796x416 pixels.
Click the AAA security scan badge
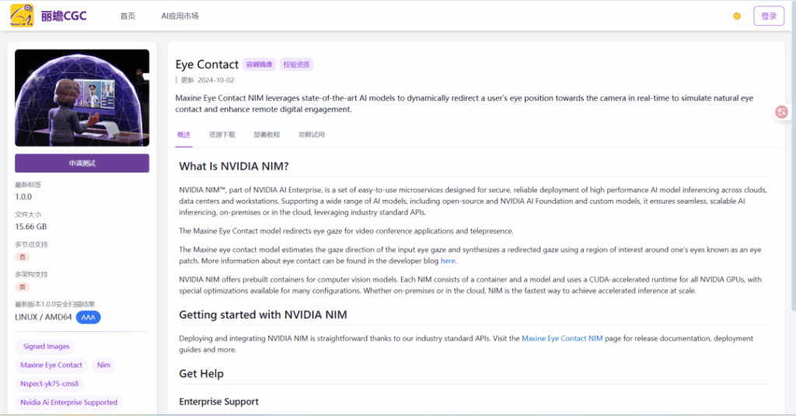click(89, 317)
